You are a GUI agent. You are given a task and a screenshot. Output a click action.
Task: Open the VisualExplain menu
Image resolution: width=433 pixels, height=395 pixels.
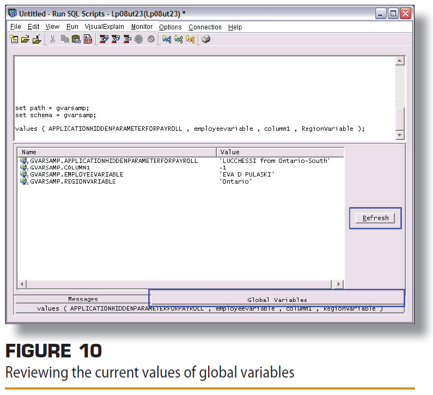point(105,27)
